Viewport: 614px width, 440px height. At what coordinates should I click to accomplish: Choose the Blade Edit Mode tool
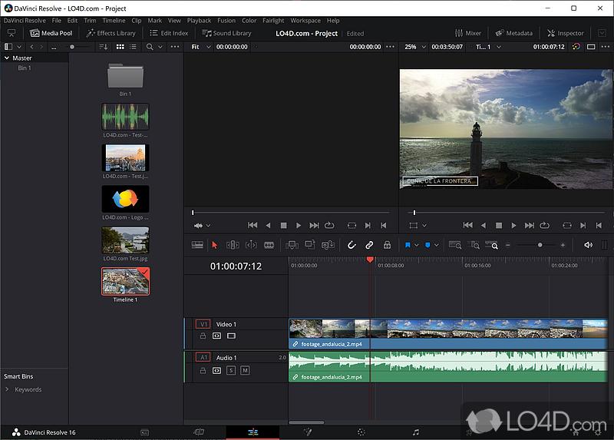269,245
